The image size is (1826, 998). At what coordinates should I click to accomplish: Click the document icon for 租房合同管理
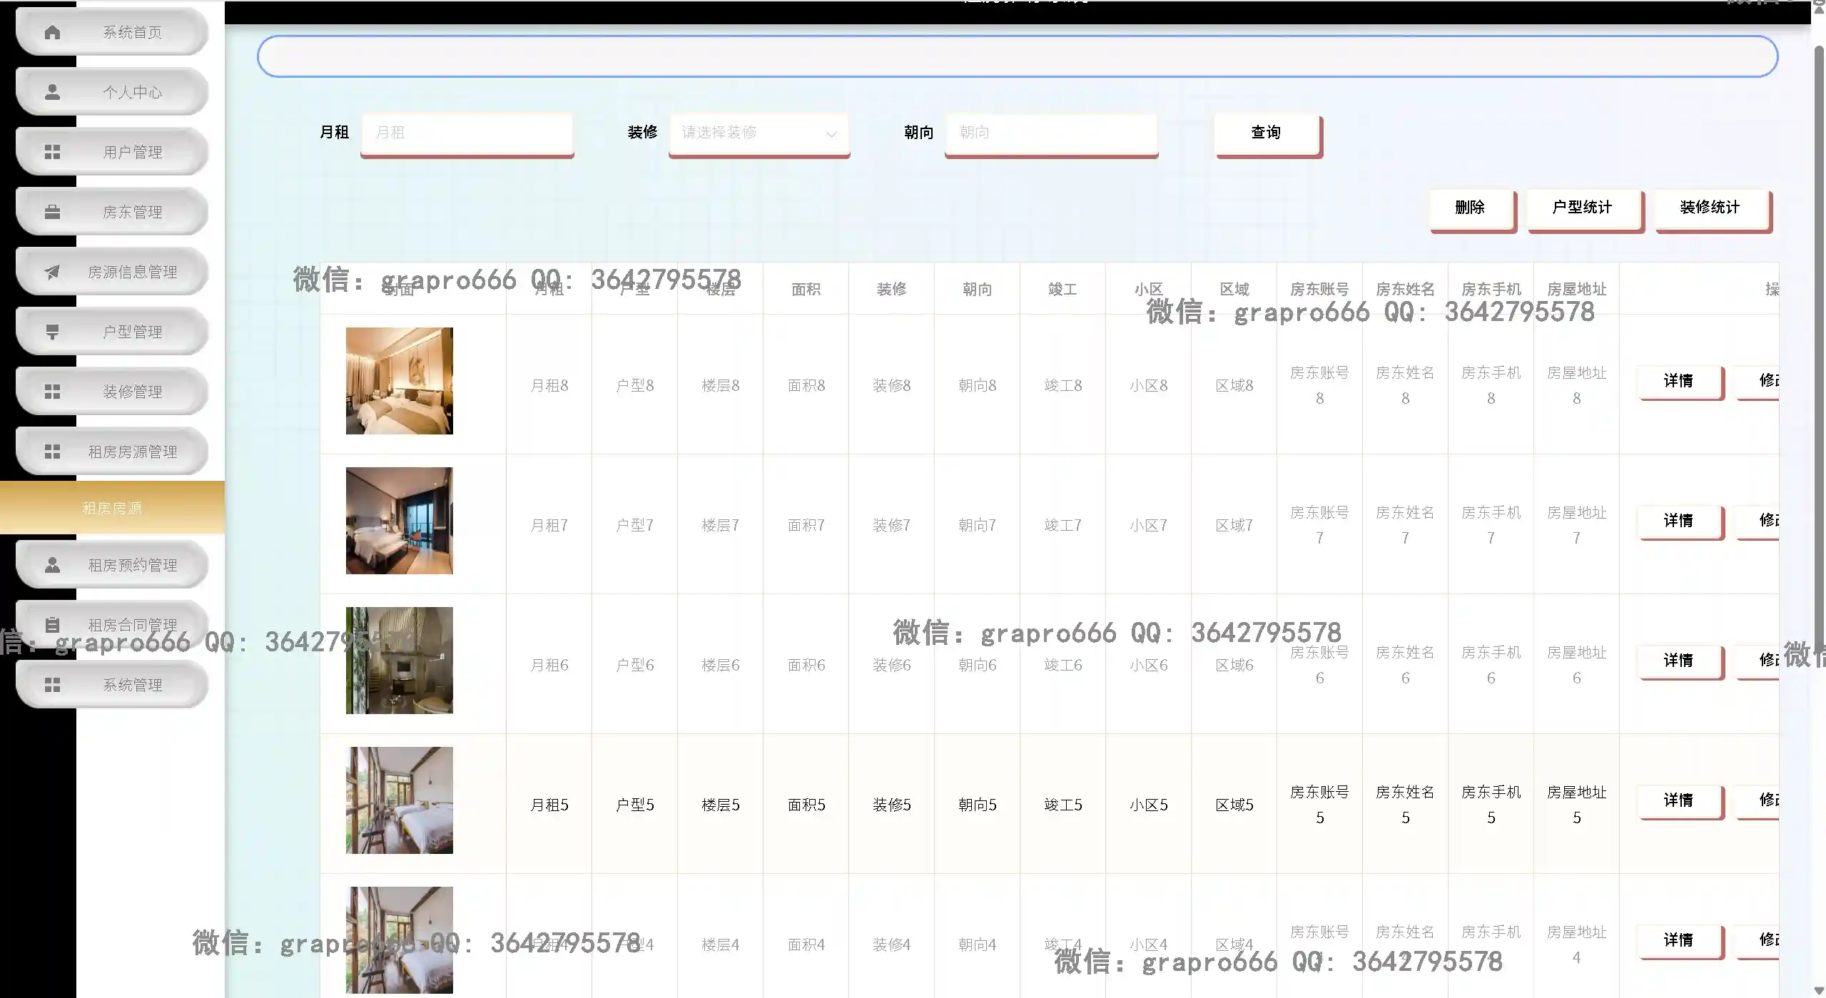pyautogui.click(x=54, y=623)
